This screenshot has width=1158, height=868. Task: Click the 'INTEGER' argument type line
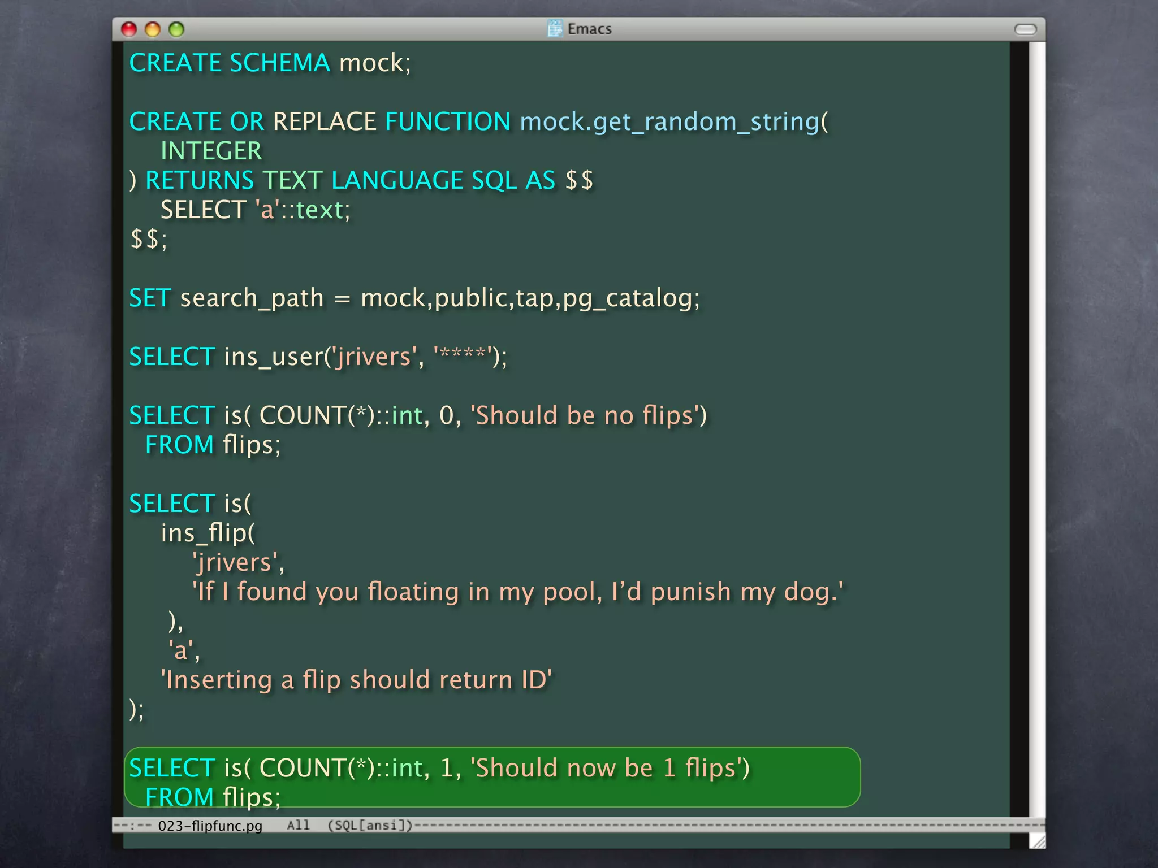pos(211,151)
